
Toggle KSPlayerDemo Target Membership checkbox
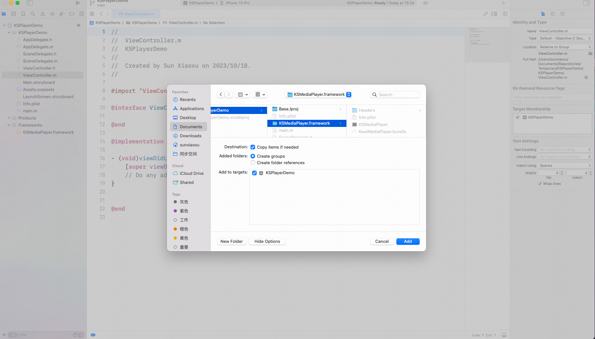tap(518, 117)
